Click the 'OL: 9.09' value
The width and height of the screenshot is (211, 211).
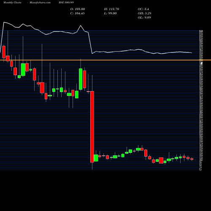144,18
